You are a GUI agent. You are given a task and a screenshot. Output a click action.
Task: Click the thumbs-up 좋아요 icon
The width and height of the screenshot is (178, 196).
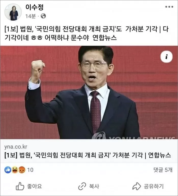click(x=20, y=186)
